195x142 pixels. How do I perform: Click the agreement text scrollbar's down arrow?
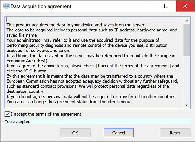coord(187,105)
